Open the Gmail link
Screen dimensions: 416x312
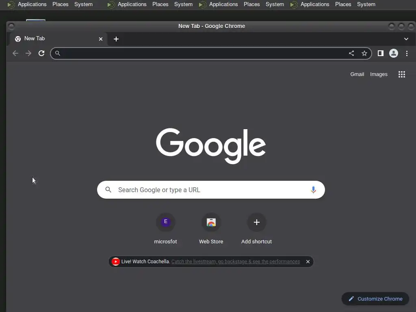pyautogui.click(x=357, y=74)
